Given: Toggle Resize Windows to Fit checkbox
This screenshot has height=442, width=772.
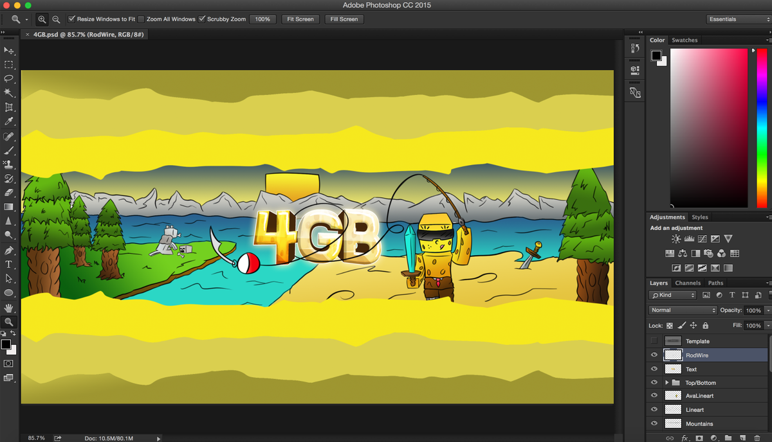Looking at the screenshot, I should pyautogui.click(x=71, y=19).
